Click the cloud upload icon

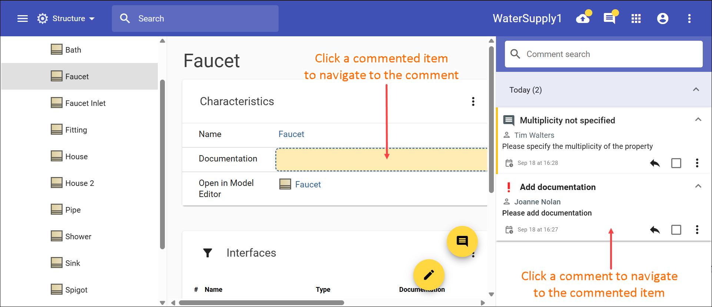coord(583,19)
